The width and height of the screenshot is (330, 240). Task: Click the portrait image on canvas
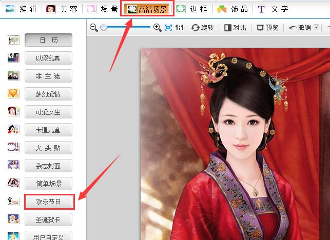[x=235, y=144]
